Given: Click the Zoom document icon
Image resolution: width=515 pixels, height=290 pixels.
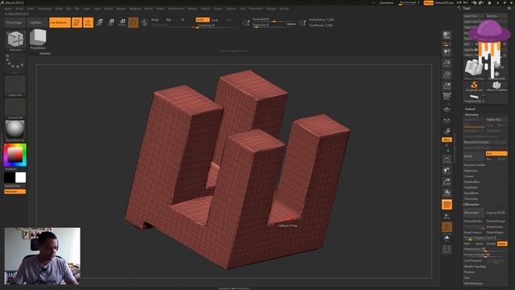Looking at the screenshot, I should pos(447,63).
